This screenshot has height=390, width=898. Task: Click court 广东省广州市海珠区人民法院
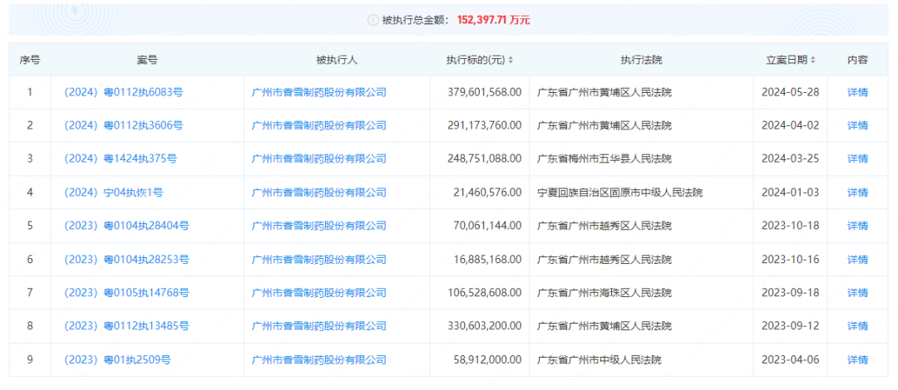click(604, 293)
